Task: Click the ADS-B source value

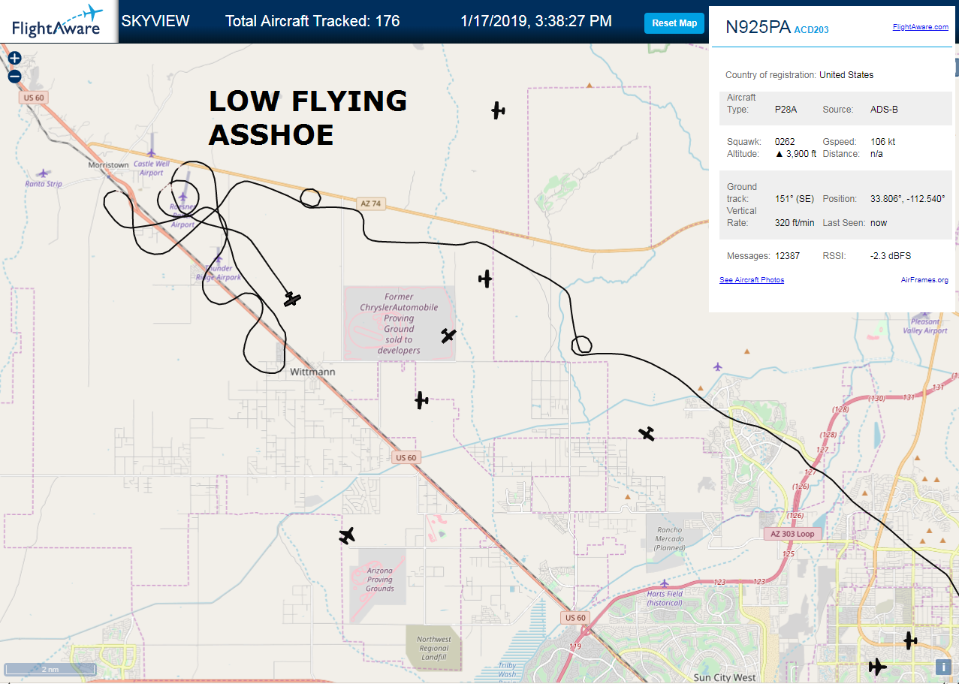Action: click(x=884, y=110)
